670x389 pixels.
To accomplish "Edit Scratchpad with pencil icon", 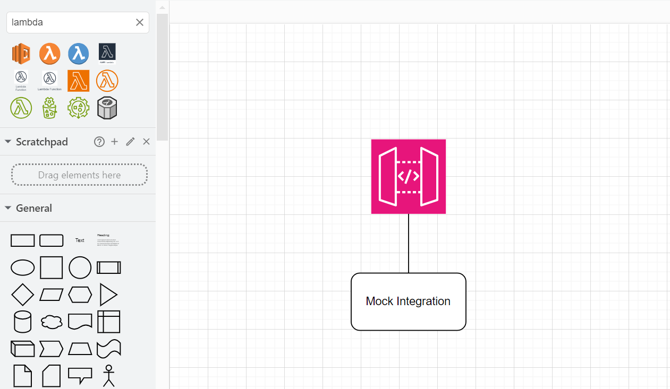I will pyautogui.click(x=130, y=142).
